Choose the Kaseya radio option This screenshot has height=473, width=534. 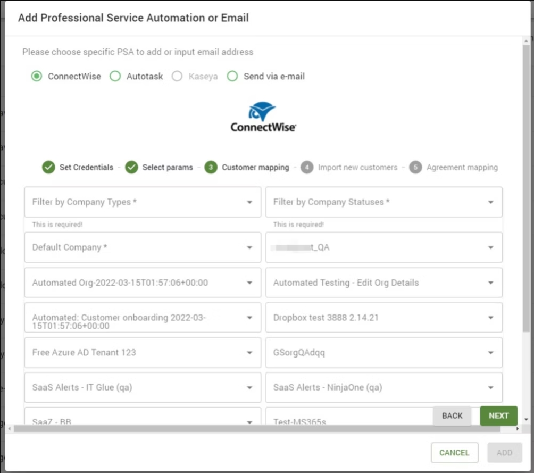177,76
